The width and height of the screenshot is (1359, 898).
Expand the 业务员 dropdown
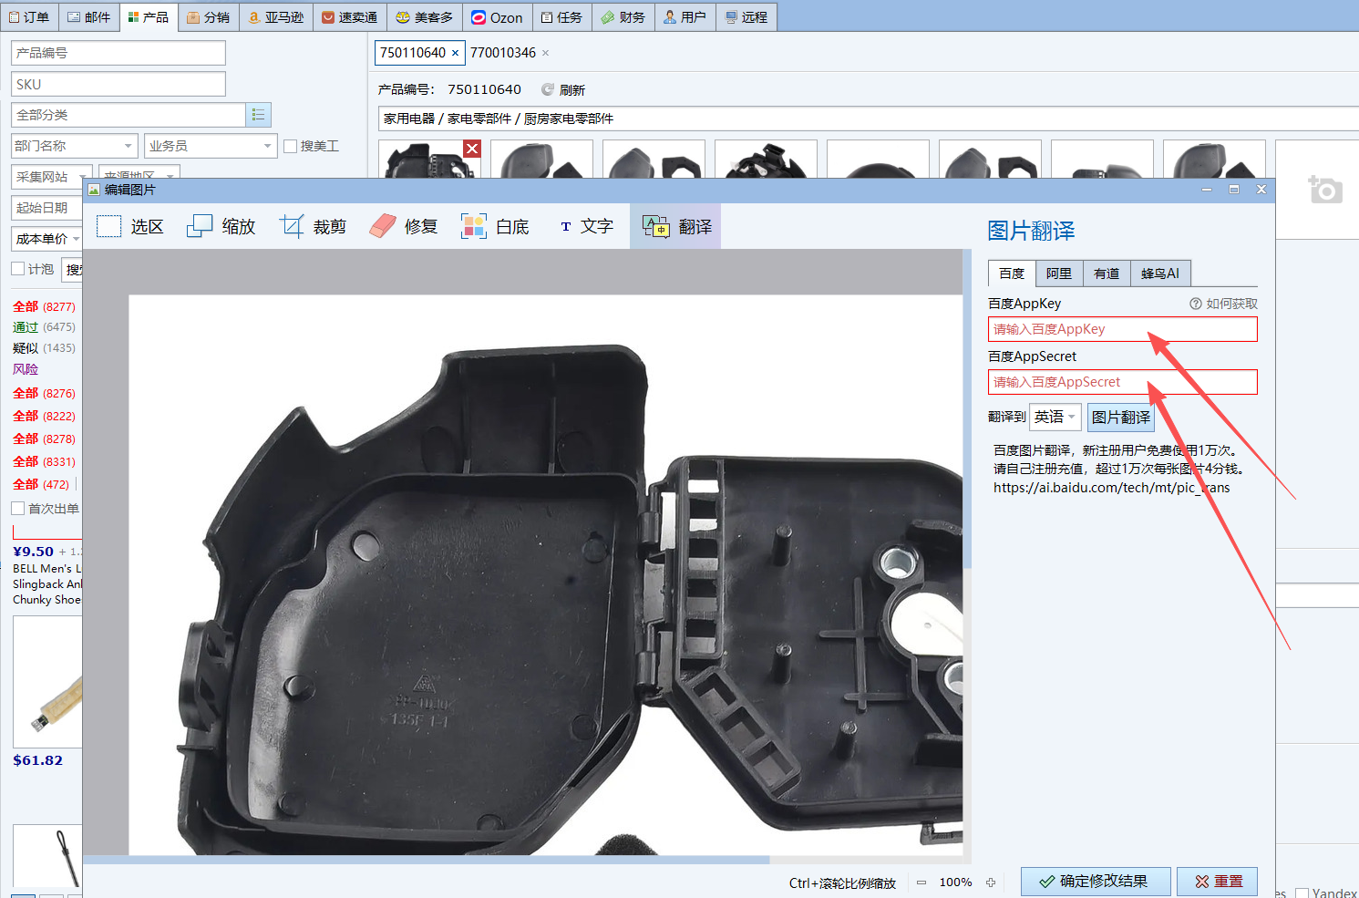(x=211, y=146)
